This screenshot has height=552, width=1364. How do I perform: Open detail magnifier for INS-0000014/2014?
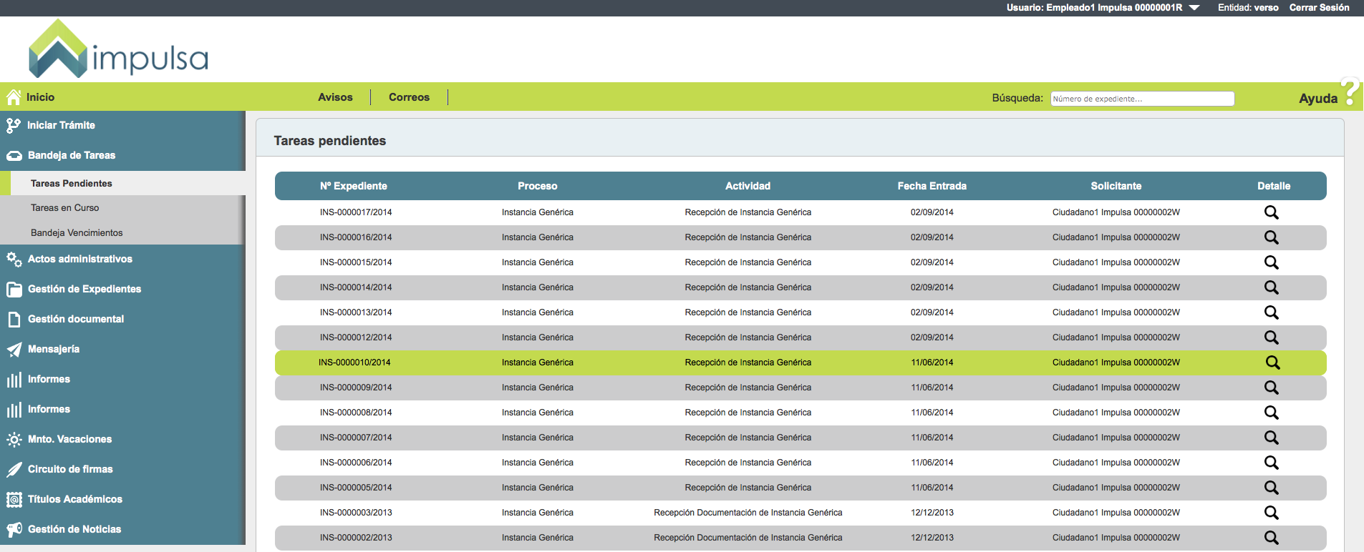coord(1271,287)
